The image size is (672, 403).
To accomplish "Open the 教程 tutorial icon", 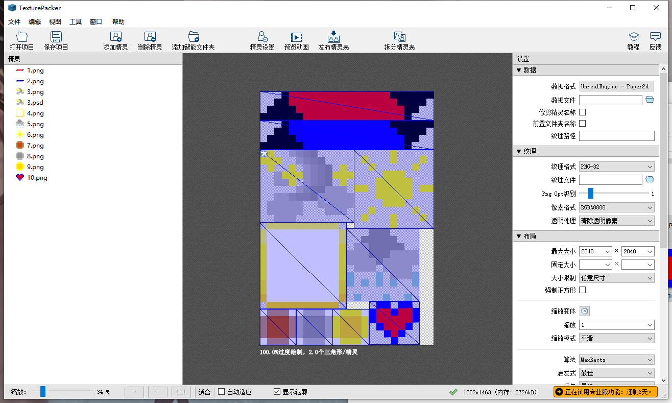I will 634,40.
